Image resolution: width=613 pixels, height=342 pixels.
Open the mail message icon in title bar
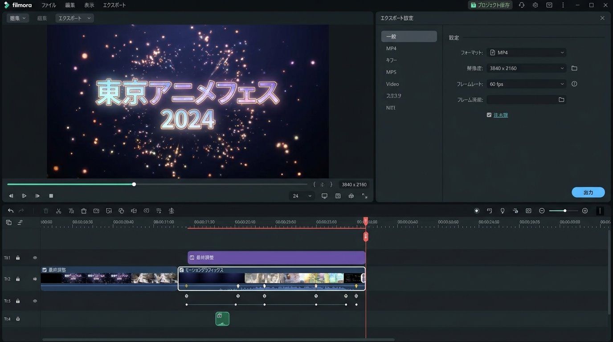549,5
